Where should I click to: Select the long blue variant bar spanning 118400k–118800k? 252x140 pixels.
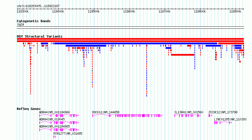[136, 43]
